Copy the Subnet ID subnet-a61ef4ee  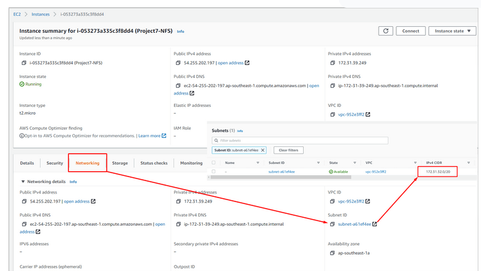click(332, 224)
